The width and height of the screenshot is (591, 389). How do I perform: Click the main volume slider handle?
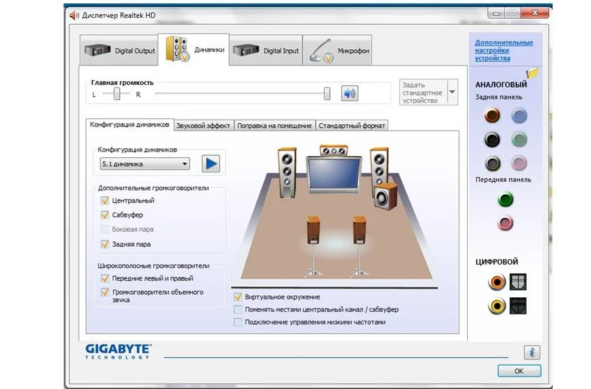(327, 94)
